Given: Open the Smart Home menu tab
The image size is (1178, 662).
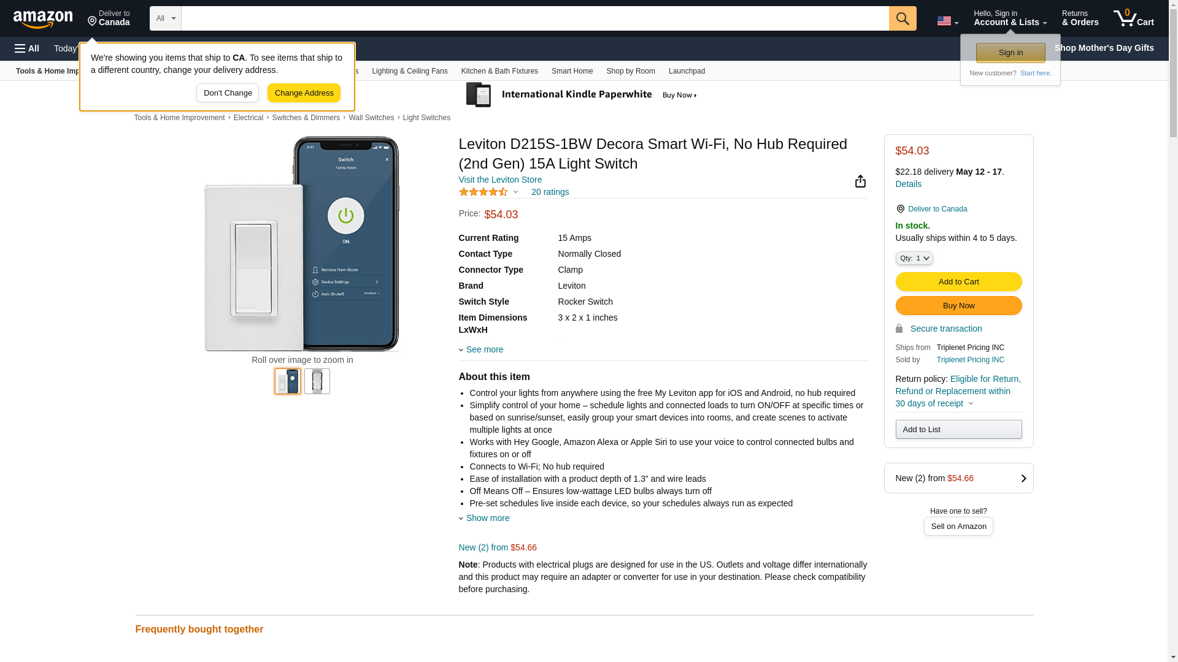Looking at the screenshot, I should point(572,71).
